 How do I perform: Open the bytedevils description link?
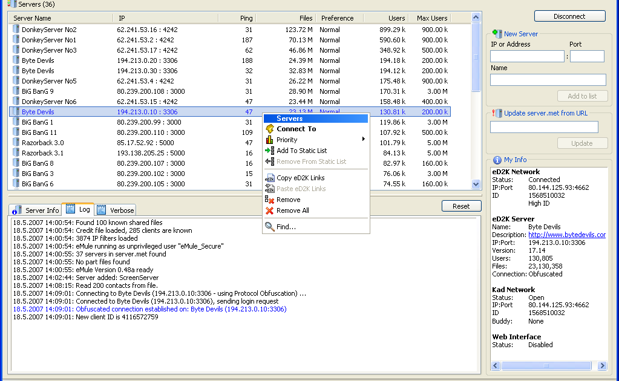coord(567,235)
